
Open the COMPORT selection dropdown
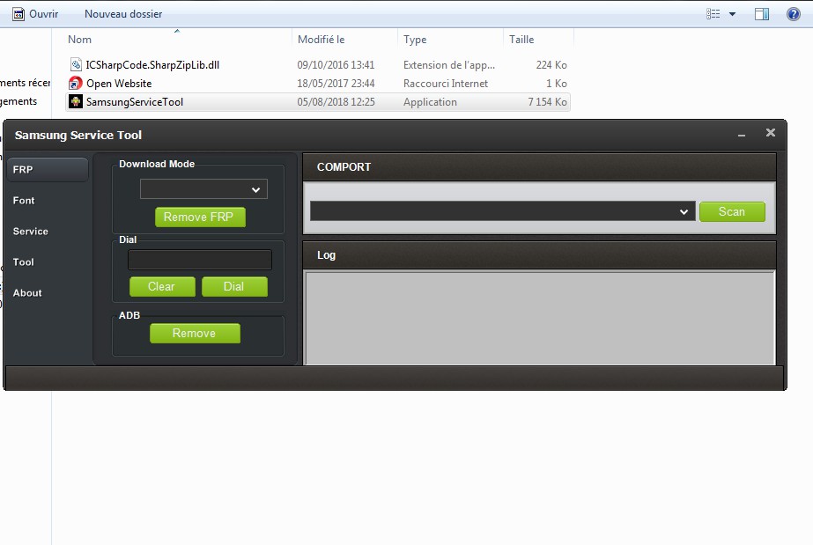(500, 211)
